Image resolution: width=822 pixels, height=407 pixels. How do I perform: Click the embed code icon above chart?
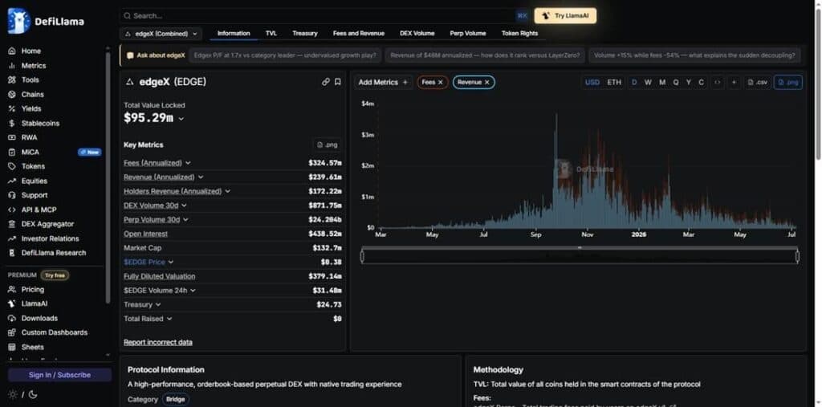coord(717,83)
